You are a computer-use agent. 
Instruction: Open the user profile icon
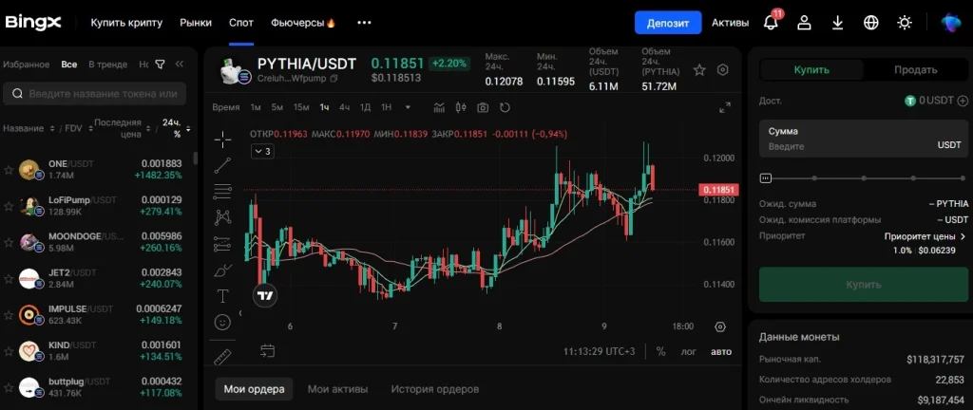(x=804, y=23)
